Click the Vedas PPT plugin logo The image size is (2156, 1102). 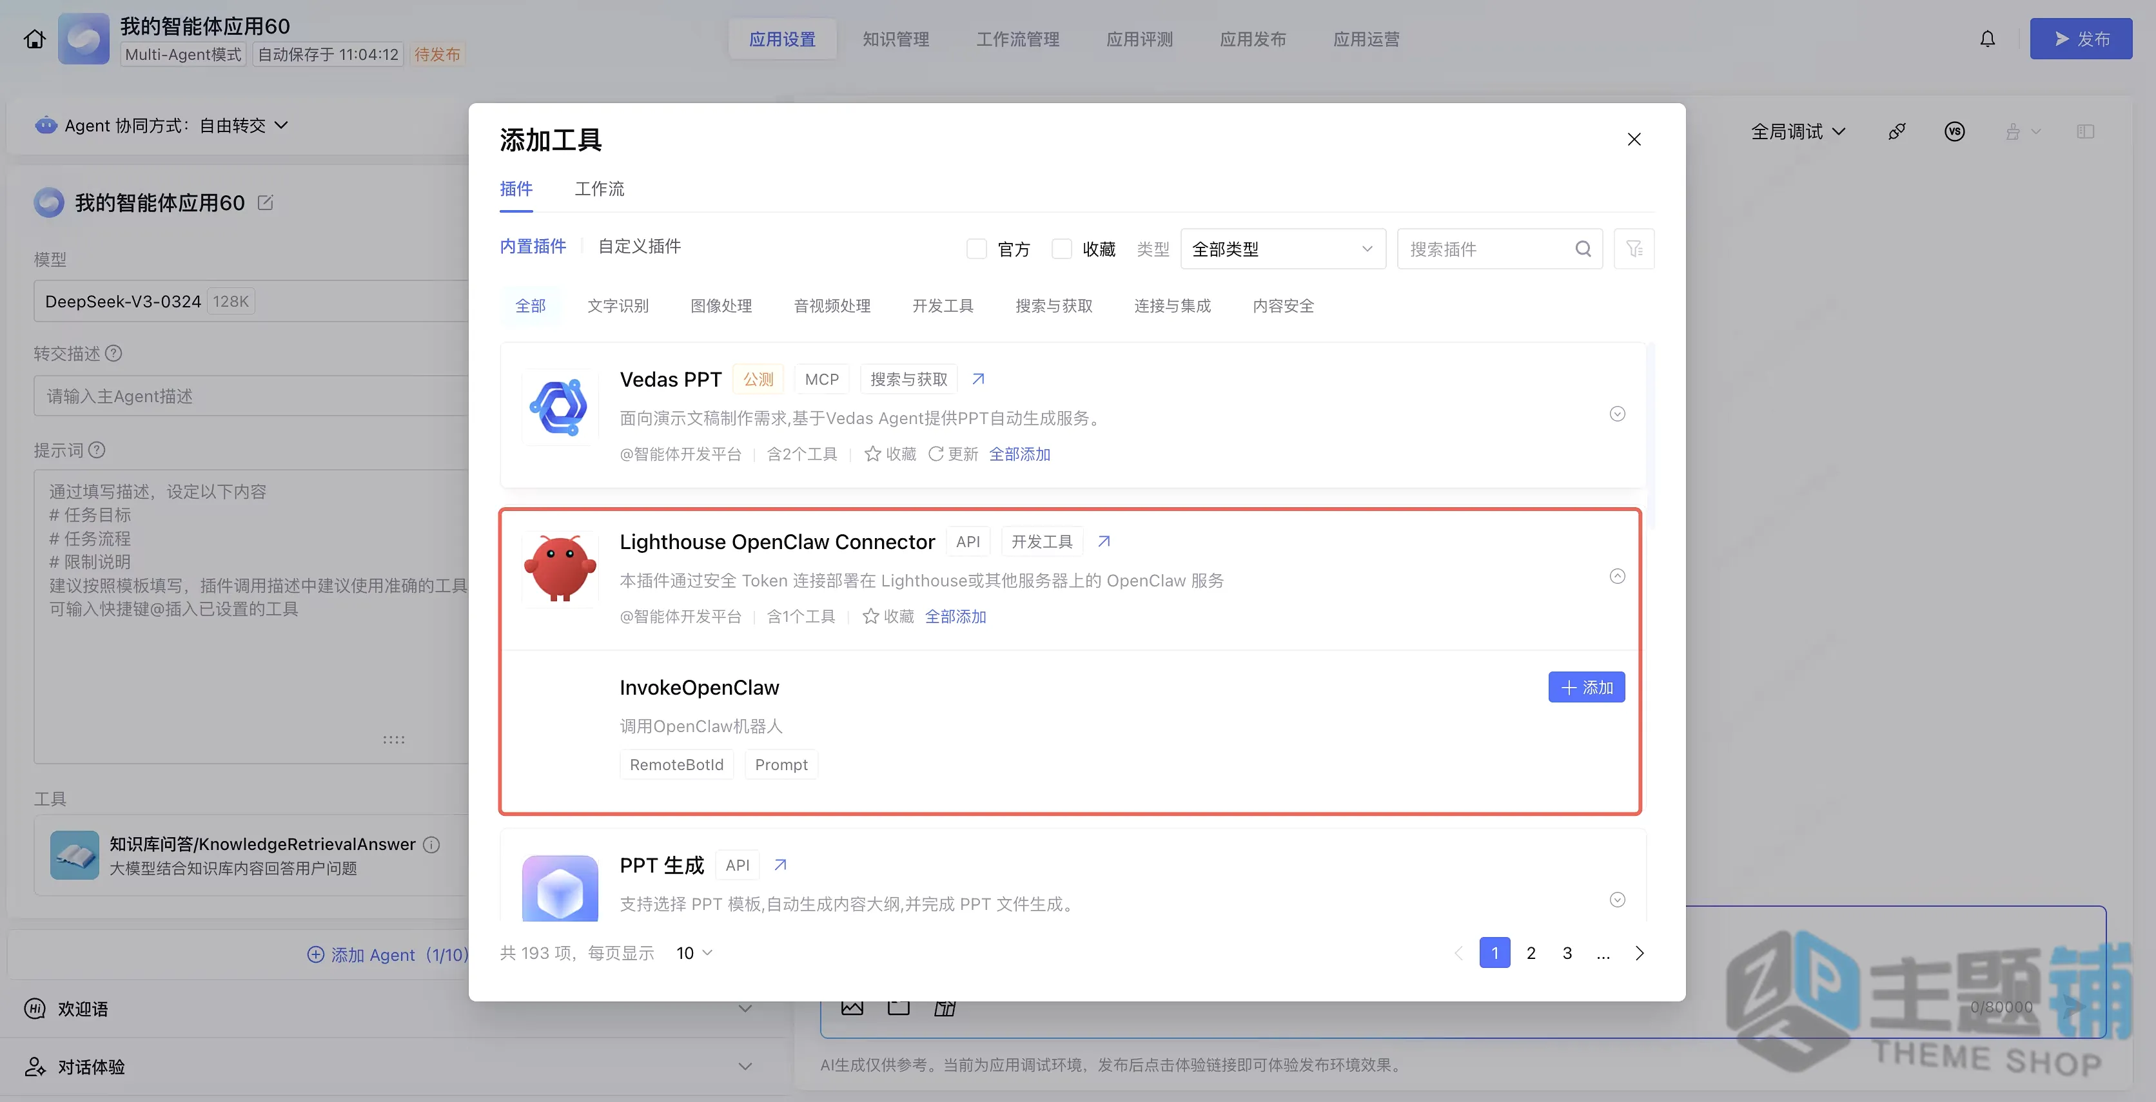click(560, 407)
